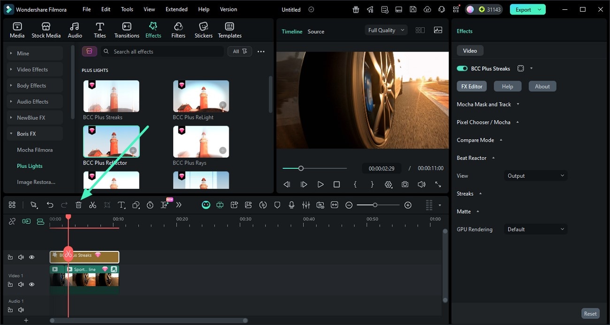
Task: Switch to the Source tab
Action: click(x=316, y=31)
